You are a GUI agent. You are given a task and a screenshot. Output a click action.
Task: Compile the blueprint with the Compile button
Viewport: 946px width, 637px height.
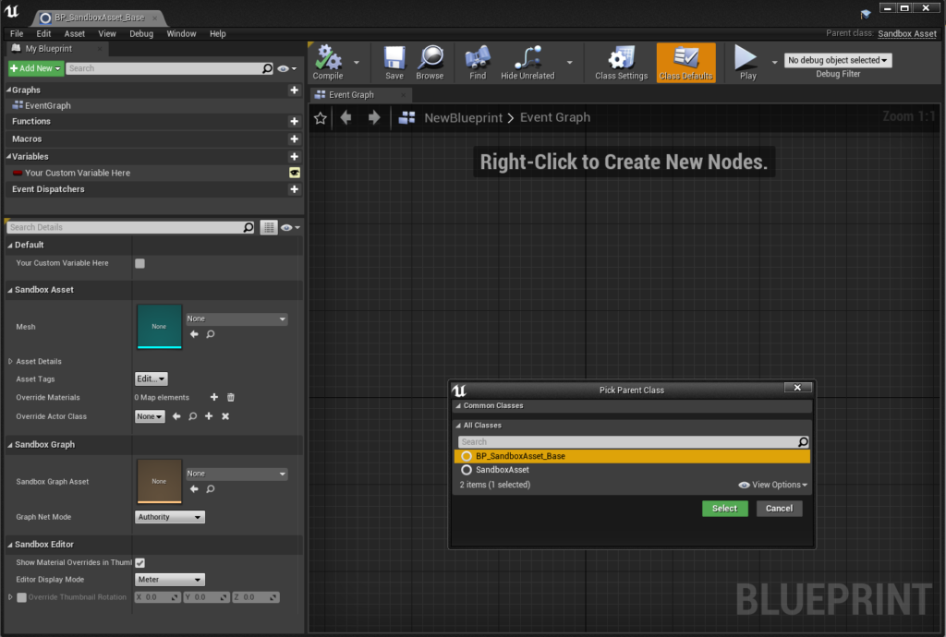328,63
